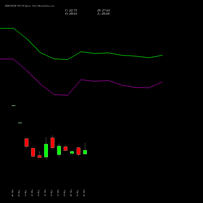
Task: Click the 15 May date label
Action: click(x=52, y=193)
